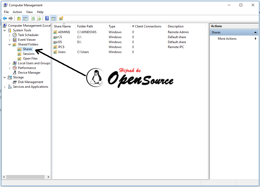The image size is (260, 187).
Task: Sort shares by Share Name column
Action: pyautogui.click(x=62, y=26)
